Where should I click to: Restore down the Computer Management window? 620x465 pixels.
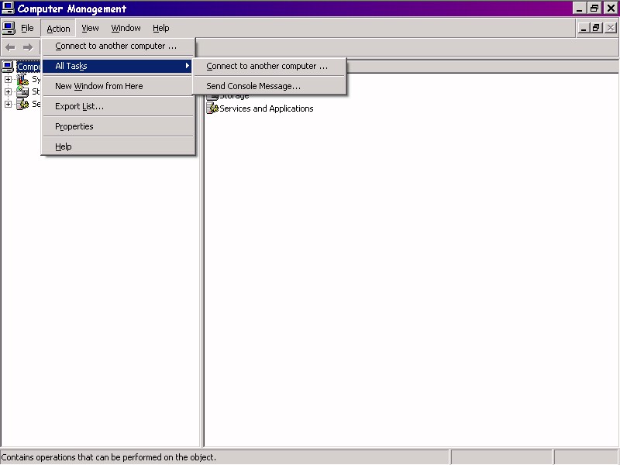coord(594,9)
